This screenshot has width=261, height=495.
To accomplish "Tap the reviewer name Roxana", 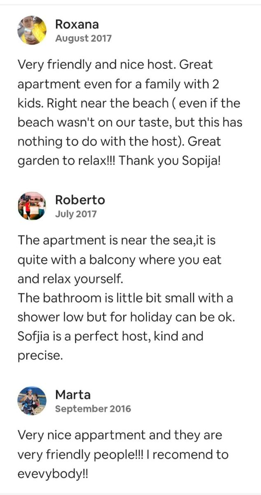I will pos(77,24).
